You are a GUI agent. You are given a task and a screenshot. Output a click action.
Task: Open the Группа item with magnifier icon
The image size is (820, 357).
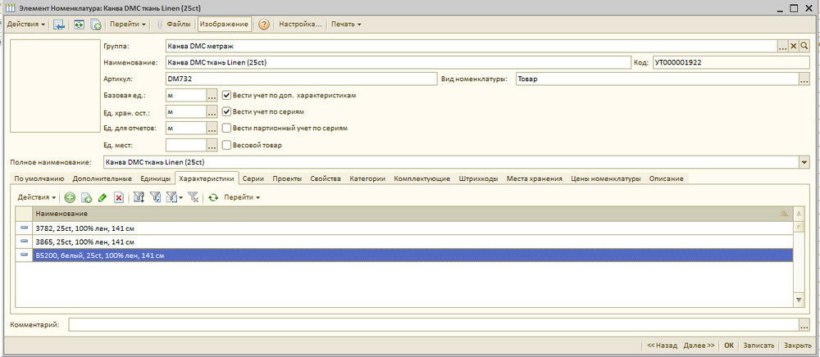[x=804, y=47]
